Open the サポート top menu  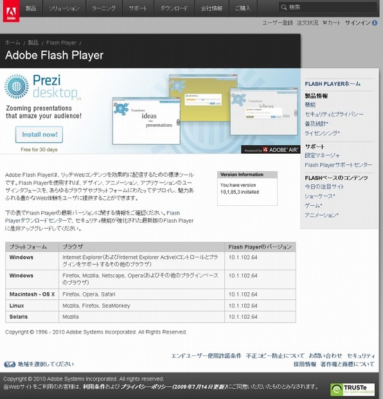(x=138, y=8)
